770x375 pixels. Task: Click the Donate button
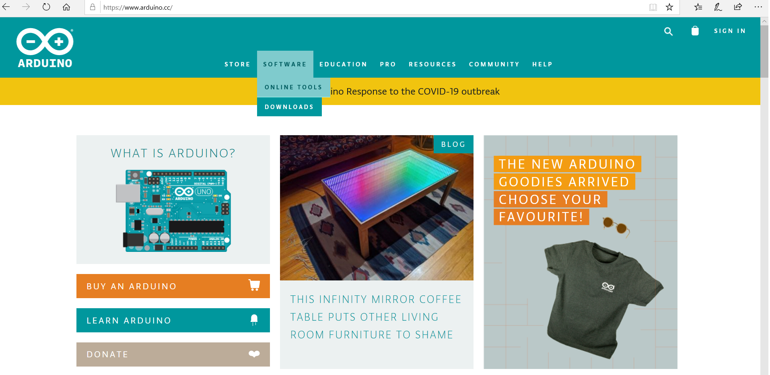tap(173, 354)
